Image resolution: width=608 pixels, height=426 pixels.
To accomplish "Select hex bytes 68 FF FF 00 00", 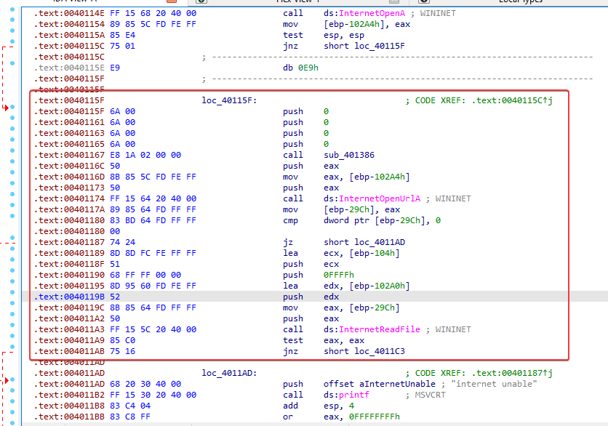I will pos(145,275).
